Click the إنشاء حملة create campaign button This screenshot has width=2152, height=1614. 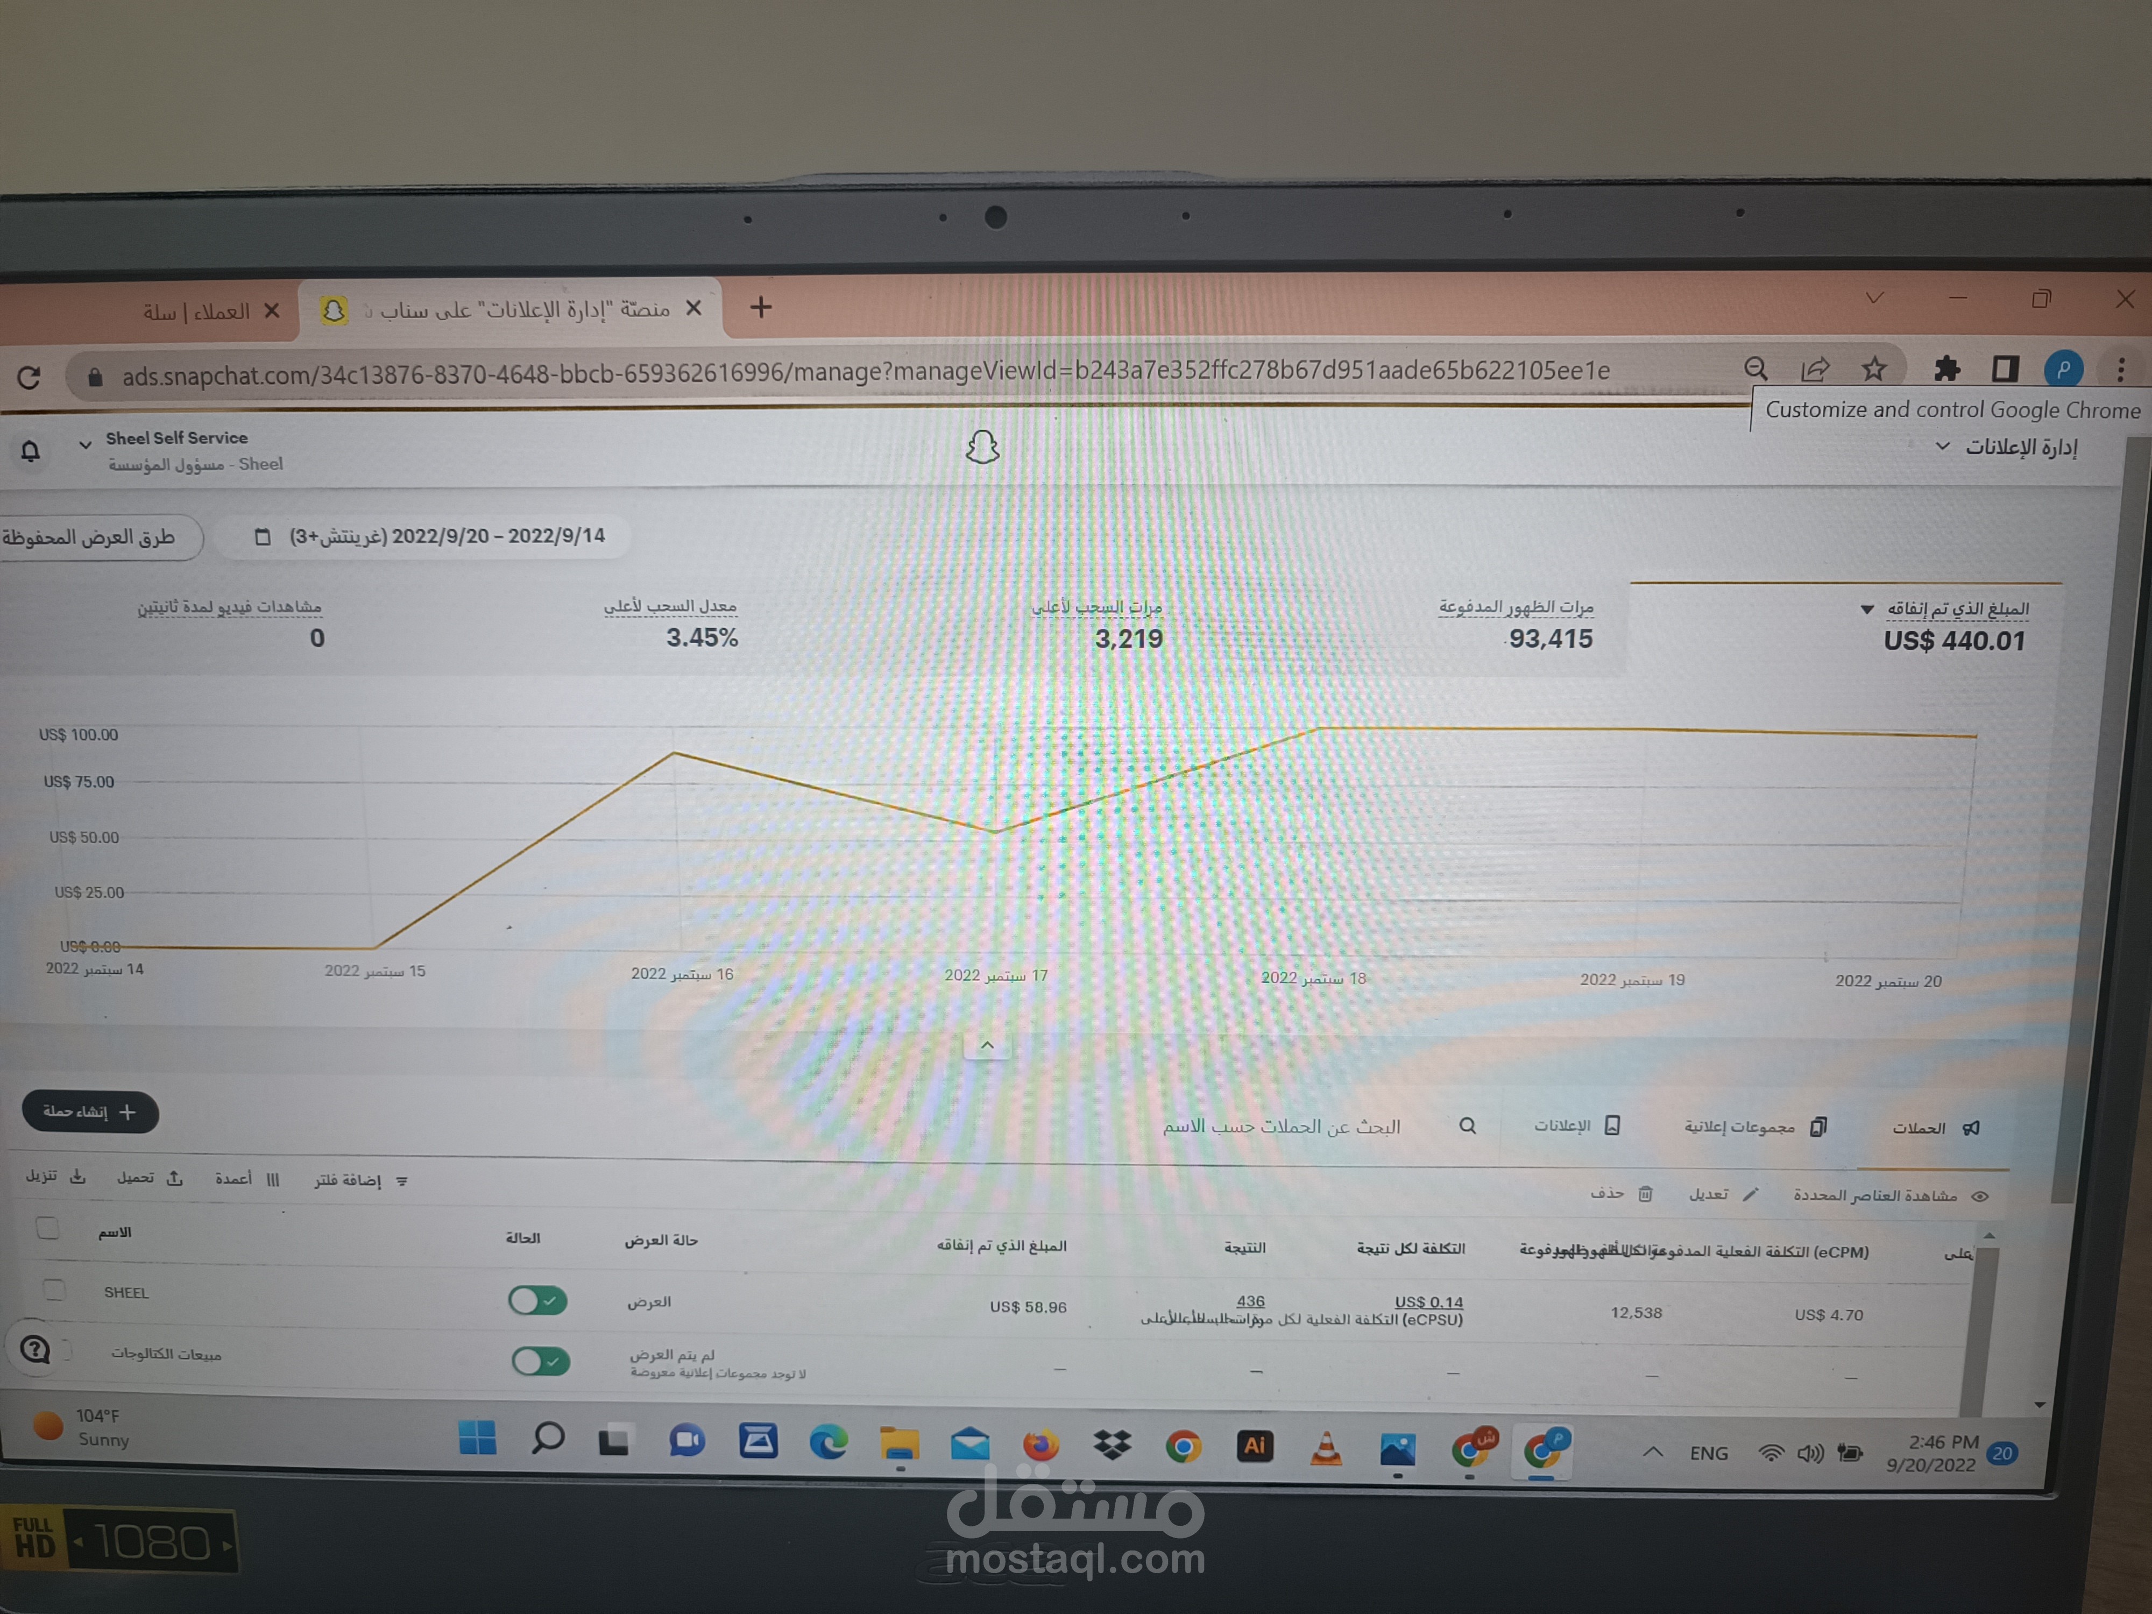pos(90,1112)
